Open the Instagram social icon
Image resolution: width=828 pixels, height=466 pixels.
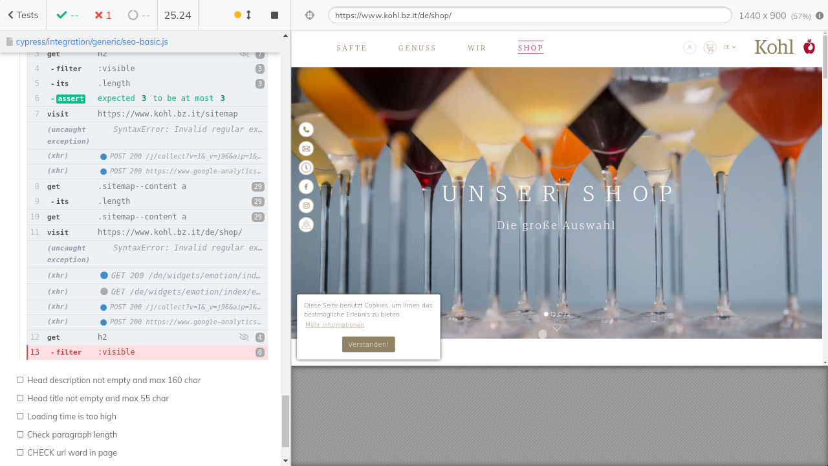click(306, 206)
